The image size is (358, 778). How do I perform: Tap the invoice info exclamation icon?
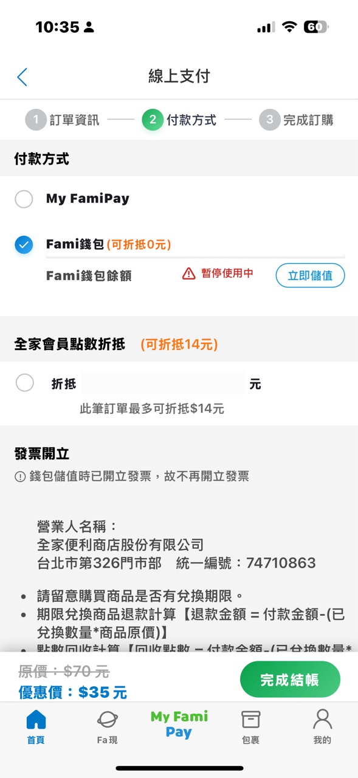point(20,477)
